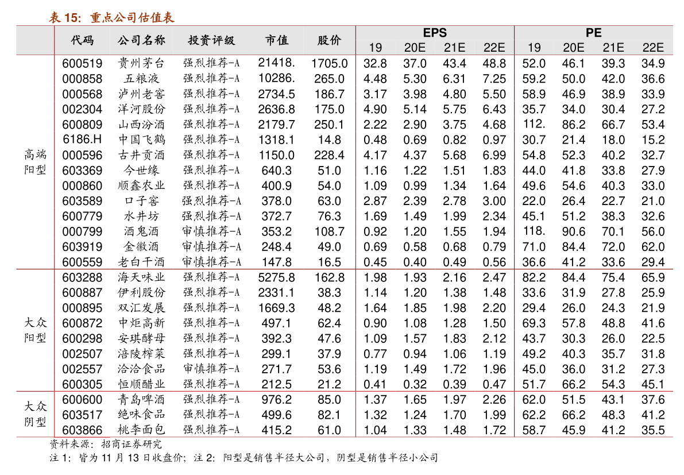The image size is (684, 475).
Task: Click the 股价 column header
Action: tap(329, 40)
